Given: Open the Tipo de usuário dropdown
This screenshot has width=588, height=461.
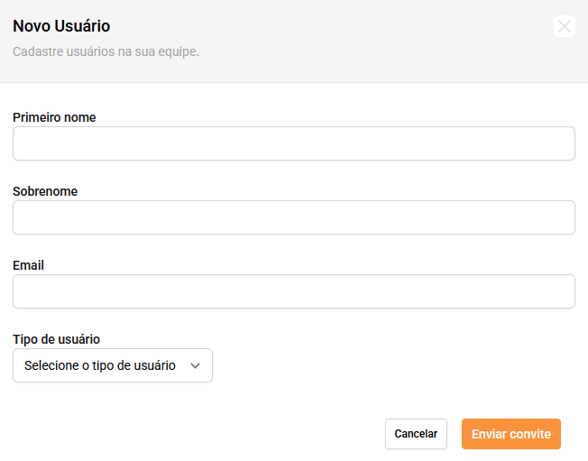Looking at the screenshot, I should pos(113,365).
